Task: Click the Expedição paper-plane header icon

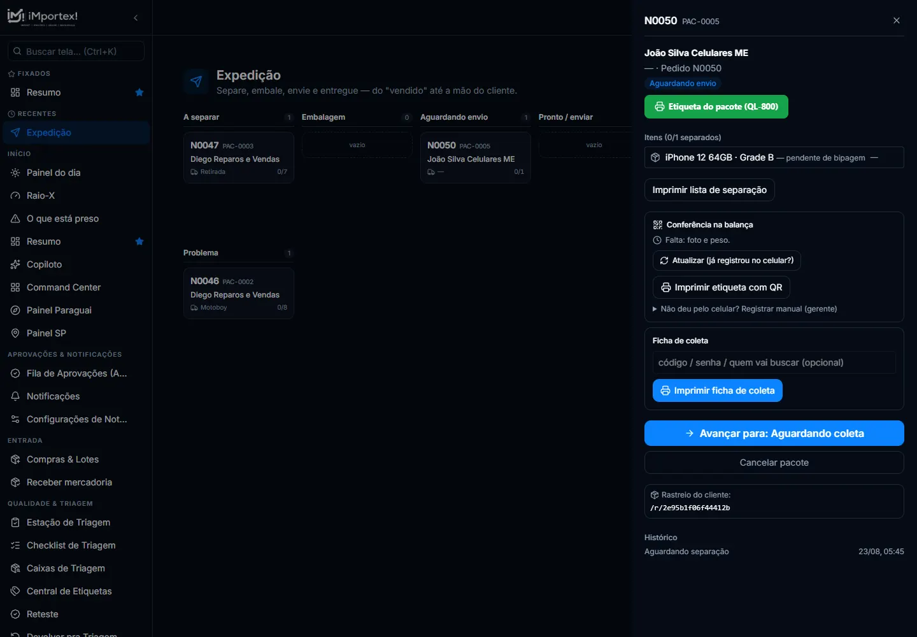Action: coord(196,82)
